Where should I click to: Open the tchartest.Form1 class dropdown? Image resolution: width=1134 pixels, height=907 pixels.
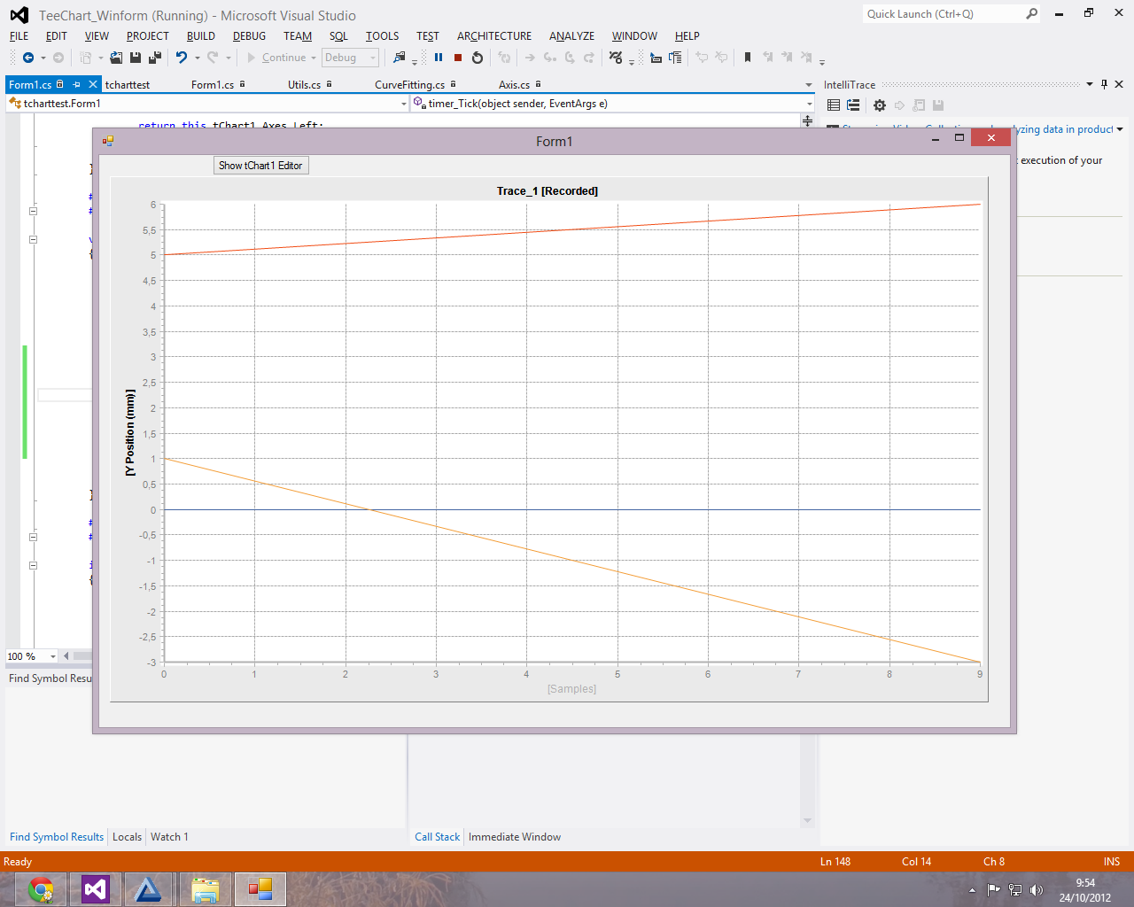click(x=404, y=104)
